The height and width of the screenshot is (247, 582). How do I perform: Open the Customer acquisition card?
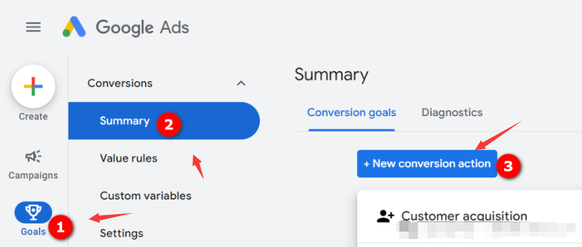pyautogui.click(x=469, y=219)
